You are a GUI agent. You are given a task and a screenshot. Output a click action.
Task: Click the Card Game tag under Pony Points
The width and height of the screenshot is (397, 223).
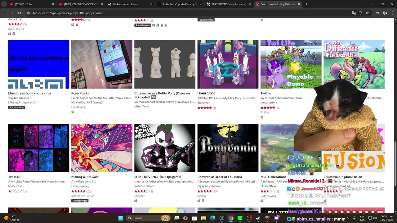coord(78,107)
